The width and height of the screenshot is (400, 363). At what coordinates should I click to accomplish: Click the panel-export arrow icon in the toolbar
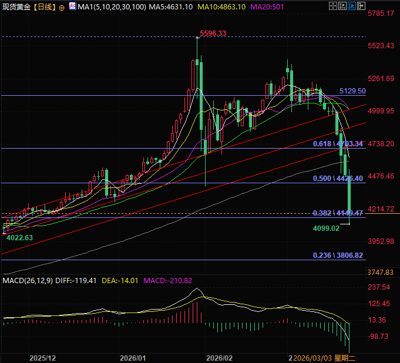pos(361,6)
